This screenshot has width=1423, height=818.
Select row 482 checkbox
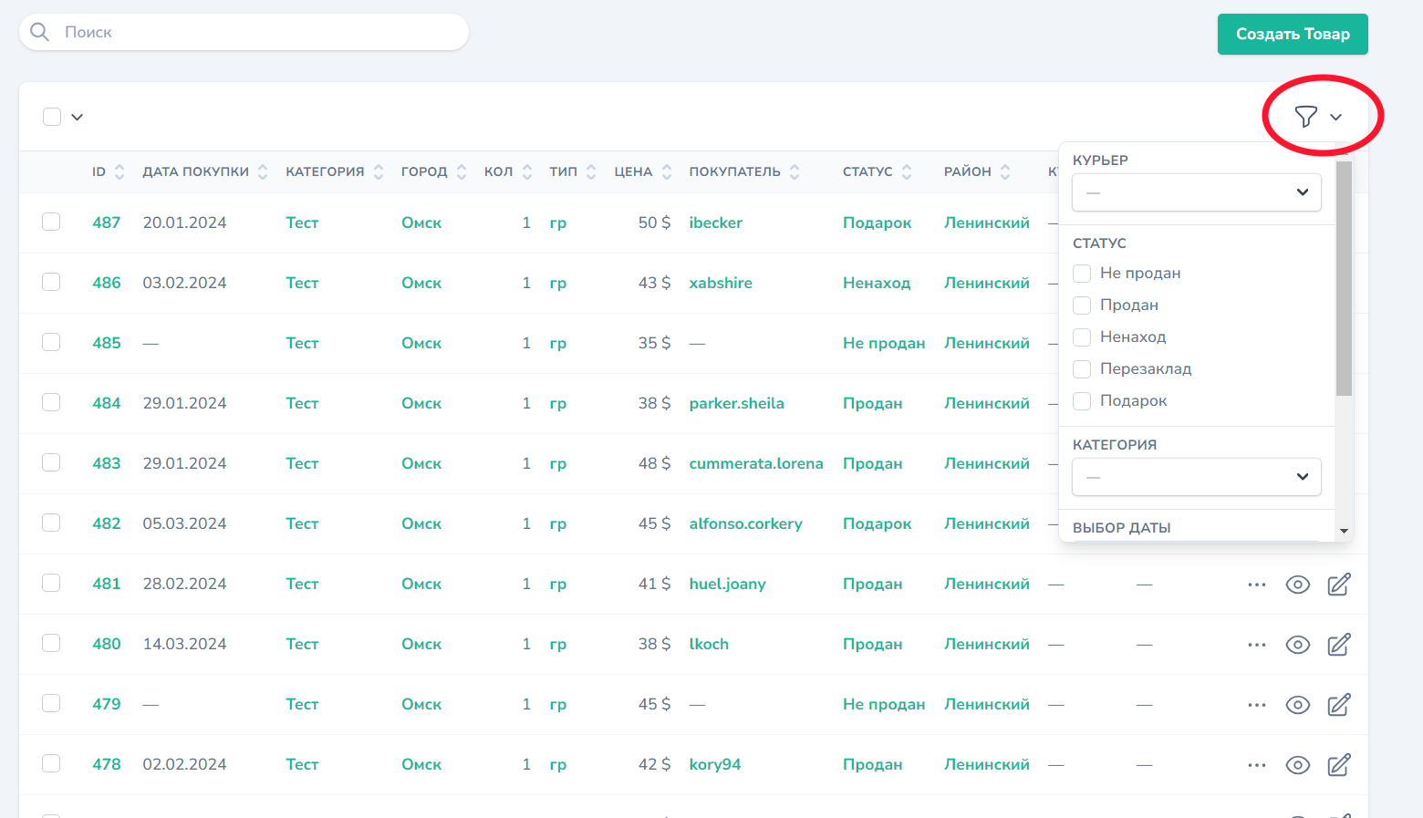point(51,523)
